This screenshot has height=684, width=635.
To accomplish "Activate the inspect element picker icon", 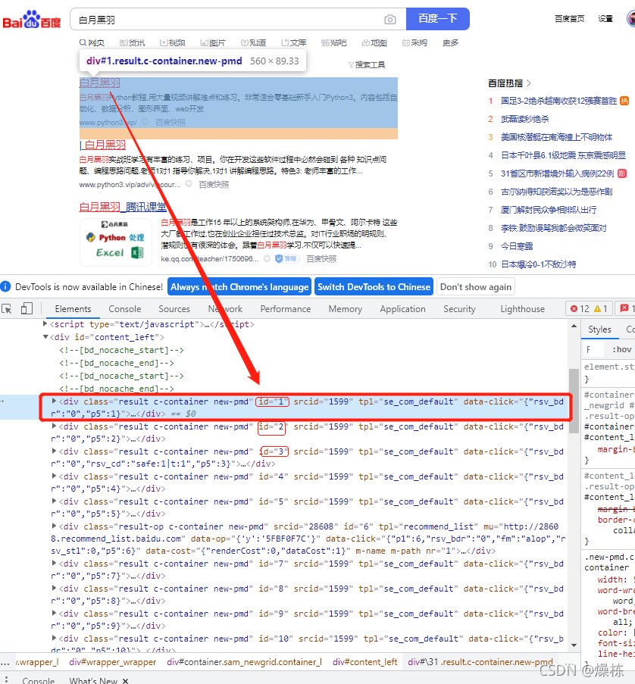I will (x=7, y=309).
